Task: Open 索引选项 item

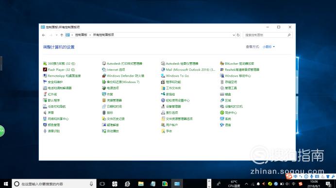Action: click(169, 113)
